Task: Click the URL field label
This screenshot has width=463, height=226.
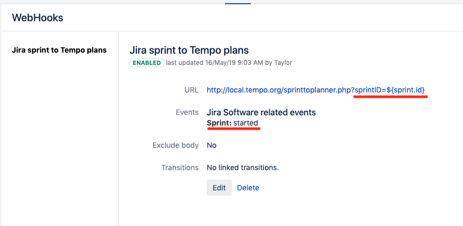Action: (191, 90)
